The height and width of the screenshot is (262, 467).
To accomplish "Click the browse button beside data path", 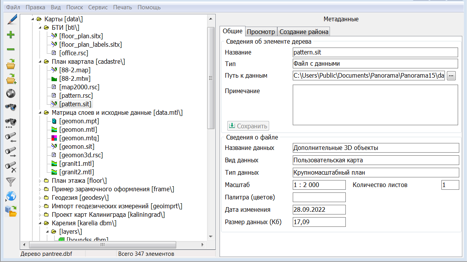I will tap(451, 76).
